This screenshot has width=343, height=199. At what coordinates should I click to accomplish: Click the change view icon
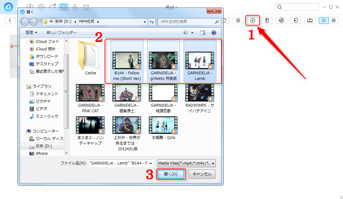point(186,33)
